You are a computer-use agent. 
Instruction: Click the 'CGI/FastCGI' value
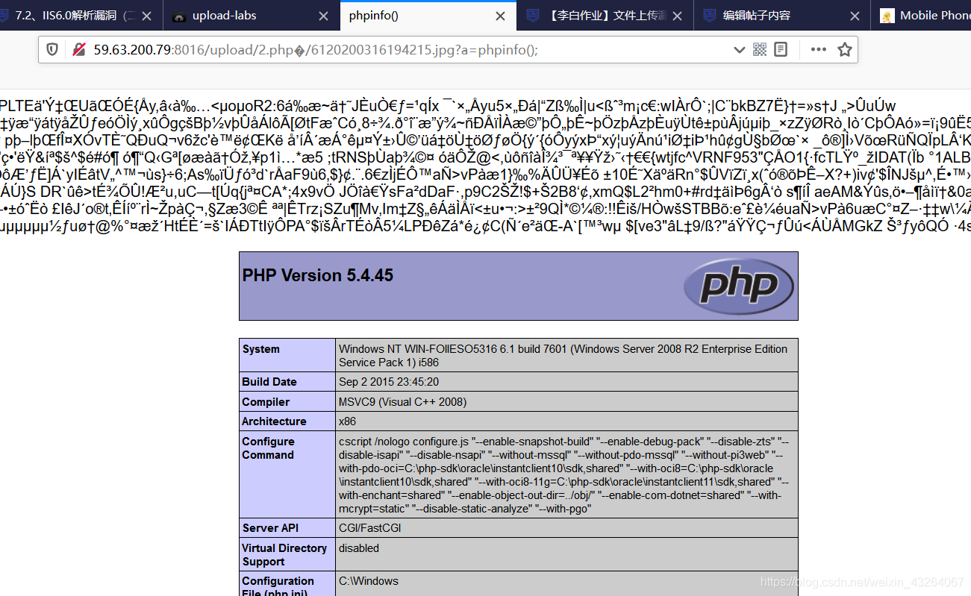click(x=371, y=528)
